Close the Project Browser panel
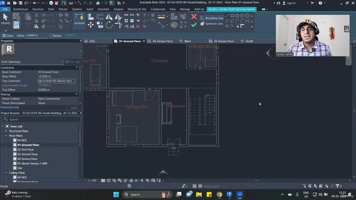The image size is (356, 200). click(81, 113)
